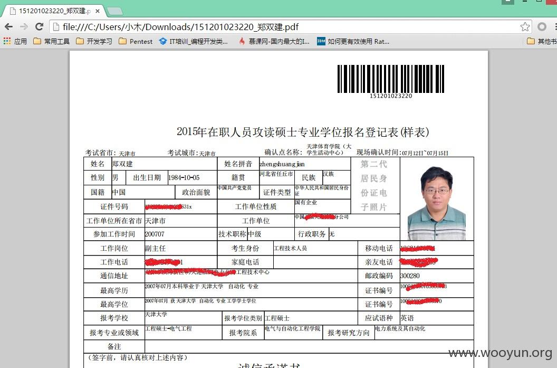Bookmark this page with the star icon

pyautogui.click(x=525, y=27)
